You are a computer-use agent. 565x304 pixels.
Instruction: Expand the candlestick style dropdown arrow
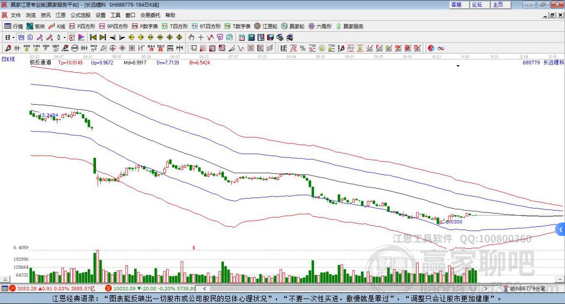(x=65, y=38)
